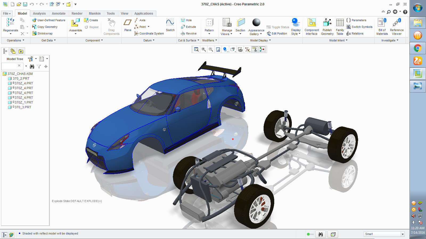Click Zoom In in graphics toolbar

tap(204, 49)
